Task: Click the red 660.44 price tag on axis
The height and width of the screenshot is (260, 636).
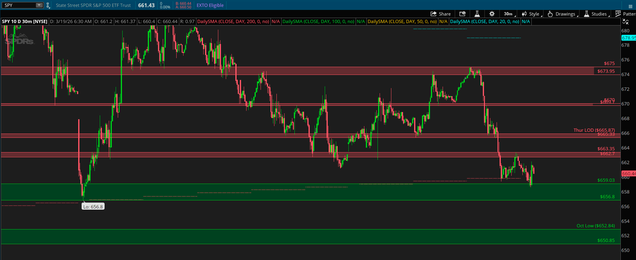Action: coord(628,174)
